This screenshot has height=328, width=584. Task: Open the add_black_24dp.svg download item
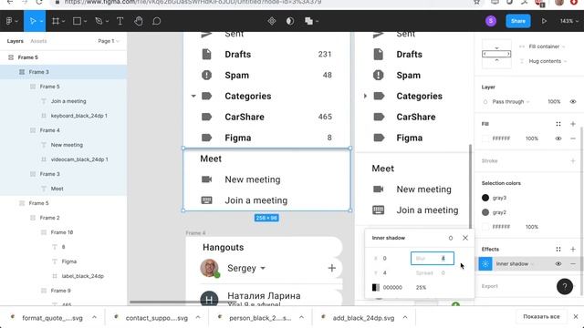click(363, 318)
